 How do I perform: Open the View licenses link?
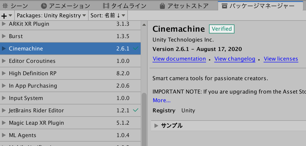coord(281,59)
